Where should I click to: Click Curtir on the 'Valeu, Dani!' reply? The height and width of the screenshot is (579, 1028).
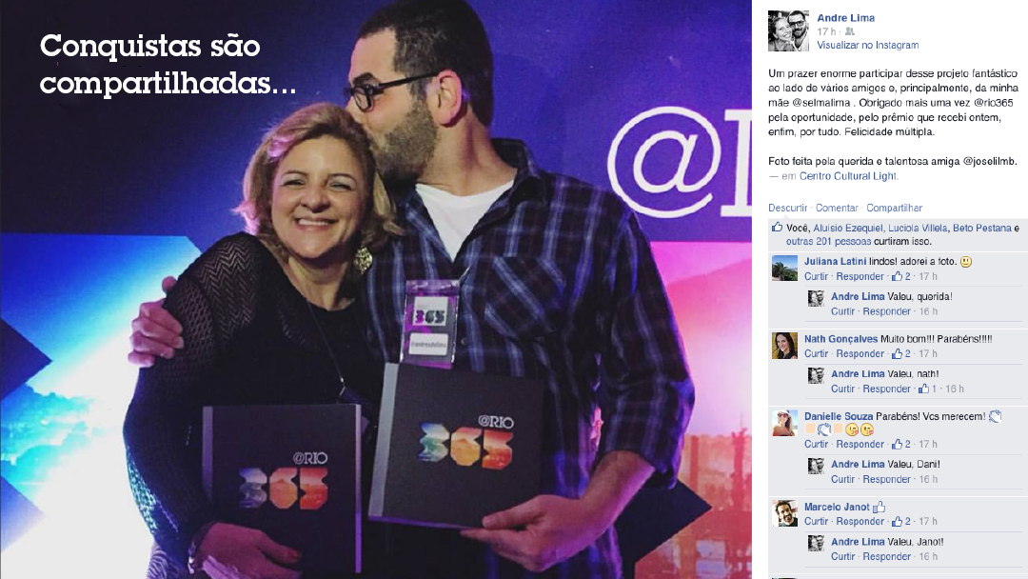[842, 480]
